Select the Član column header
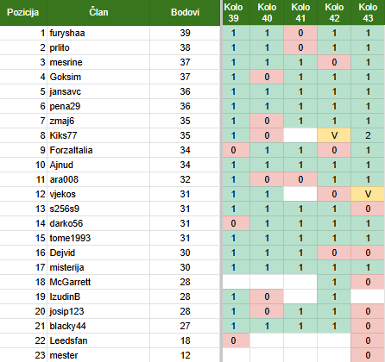The height and width of the screenshot is (362, 385). 98,13
